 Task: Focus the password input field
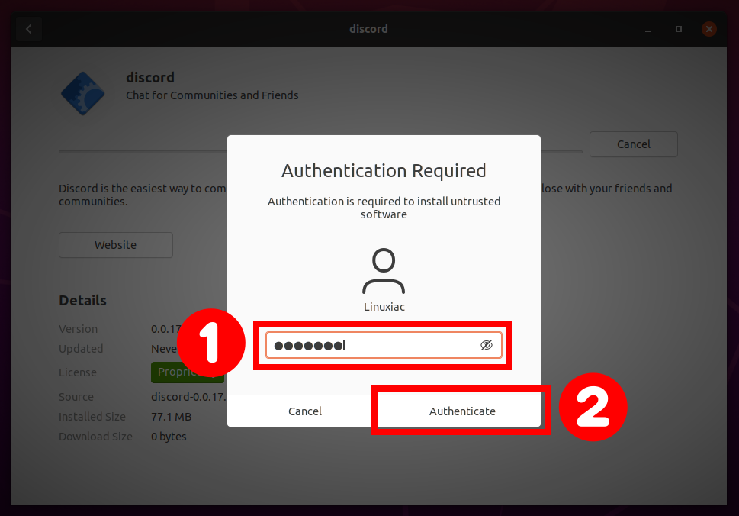[x=384, y=345]
